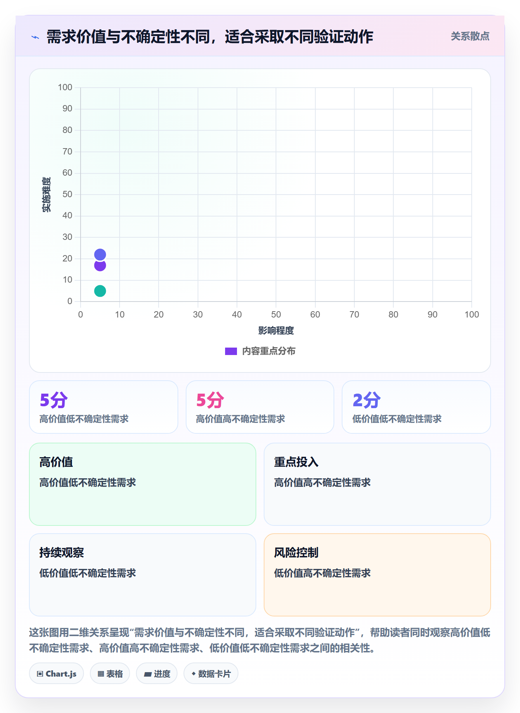This screenshot has height=713, width=520.
Task: Select the purple scatter data point
Action: (x=100, y=266)
